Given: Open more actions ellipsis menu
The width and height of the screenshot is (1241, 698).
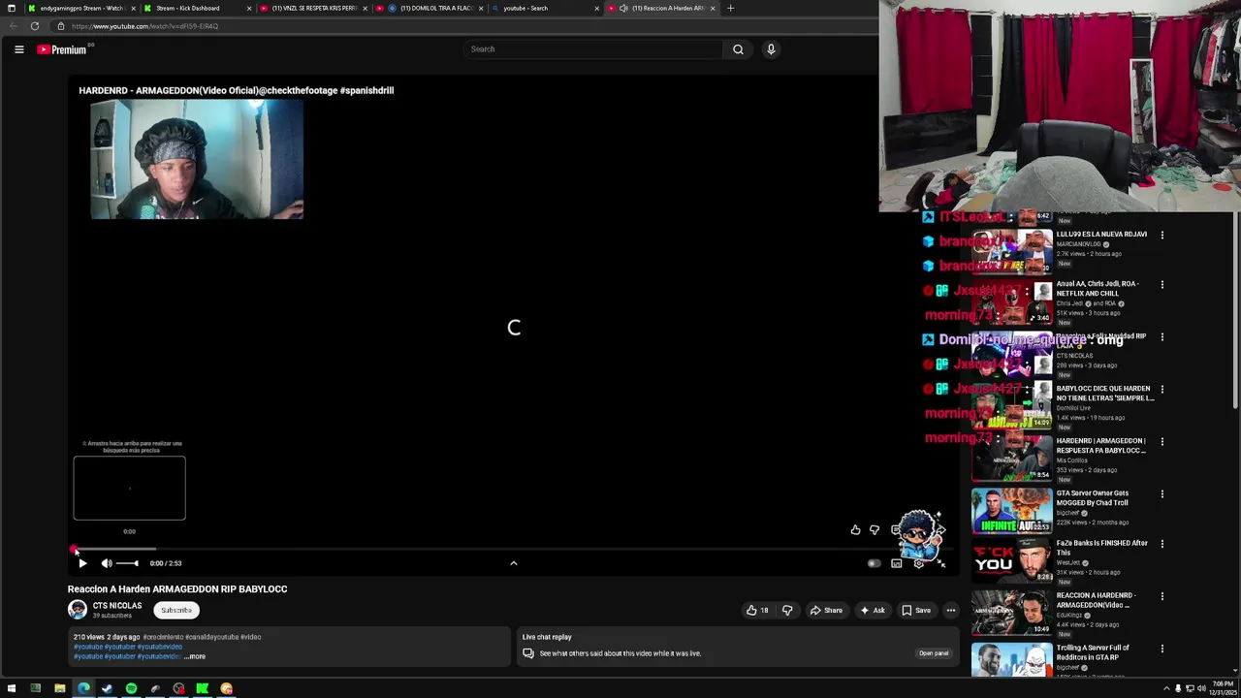Looking at the screenshot, I should [x=951, y=611].
